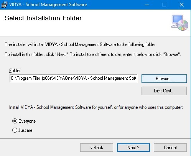Cancel the installation

point(170,148)
